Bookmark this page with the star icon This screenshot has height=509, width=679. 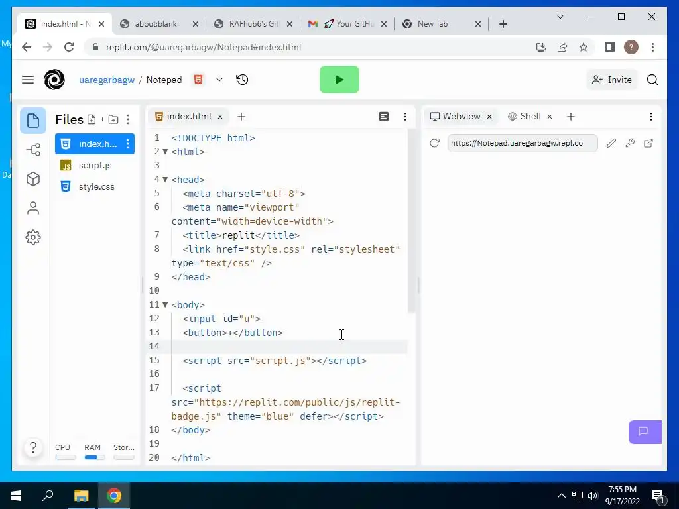pos(584,47)
